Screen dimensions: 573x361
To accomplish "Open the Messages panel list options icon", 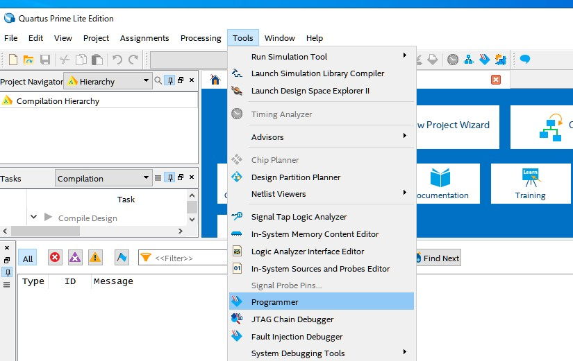I will [x=6, y=285].
